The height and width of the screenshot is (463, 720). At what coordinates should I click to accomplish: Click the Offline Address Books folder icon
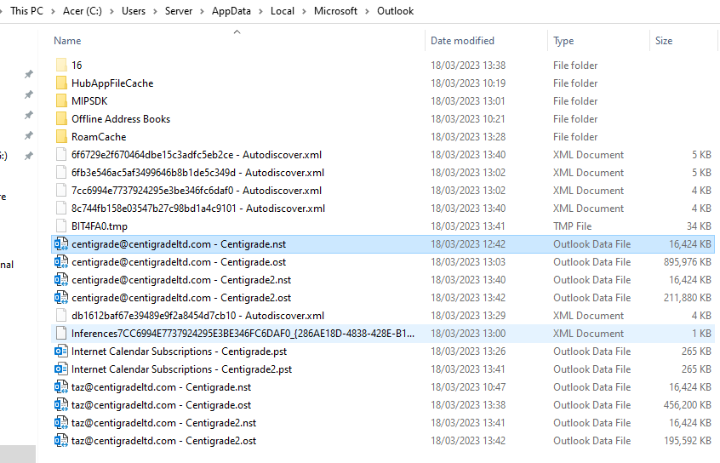[61, 119]
